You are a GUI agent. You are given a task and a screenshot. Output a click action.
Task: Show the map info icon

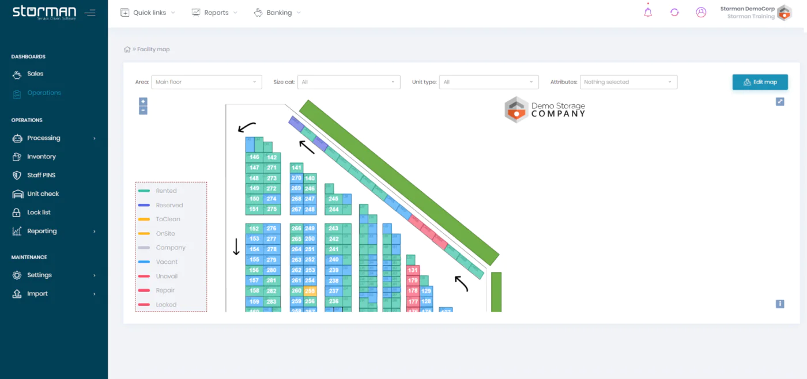tap(780, 304)
